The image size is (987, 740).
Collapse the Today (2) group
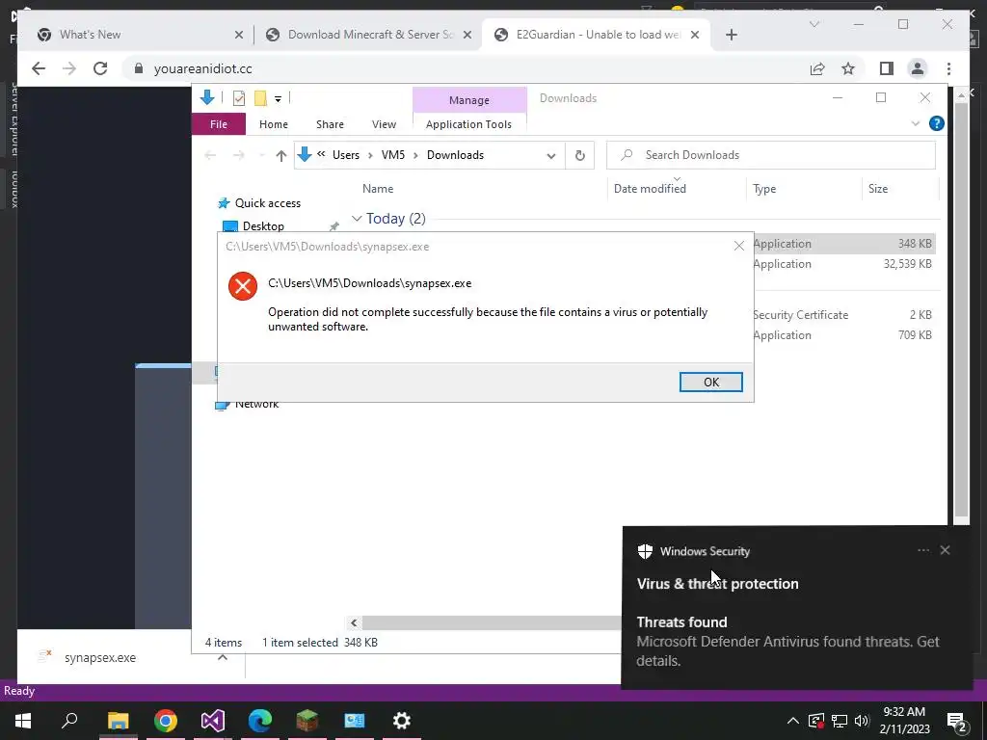point(357,219)
